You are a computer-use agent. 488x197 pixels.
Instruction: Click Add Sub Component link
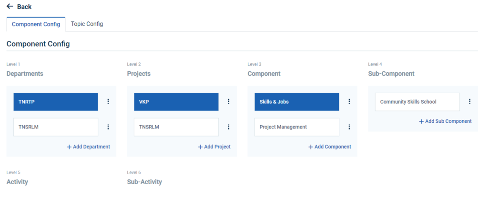click(x=445, y=121)
